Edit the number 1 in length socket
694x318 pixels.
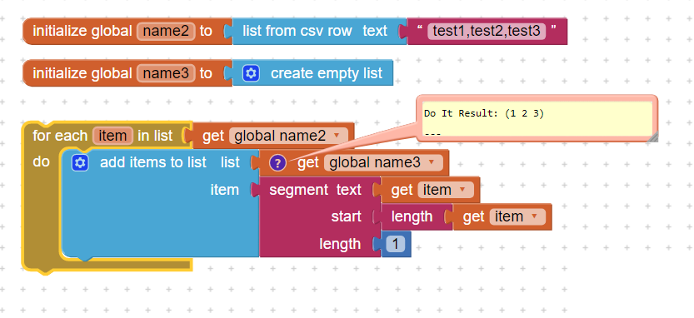click(395, 244)
